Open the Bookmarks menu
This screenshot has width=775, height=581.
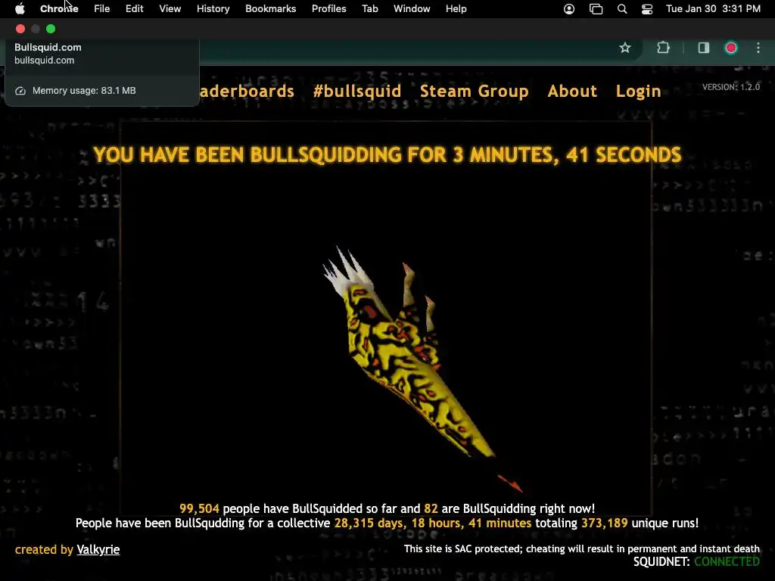270,9
